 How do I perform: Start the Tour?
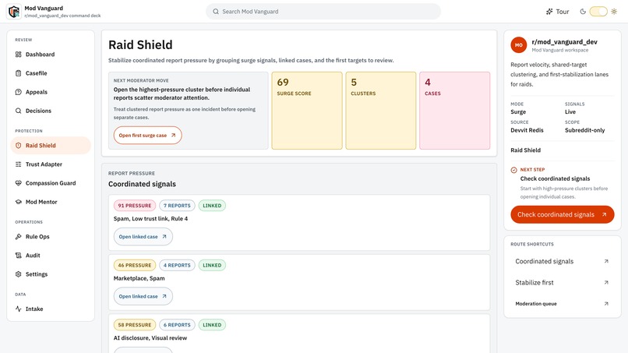pyautogui.click(x=558, y=12)
